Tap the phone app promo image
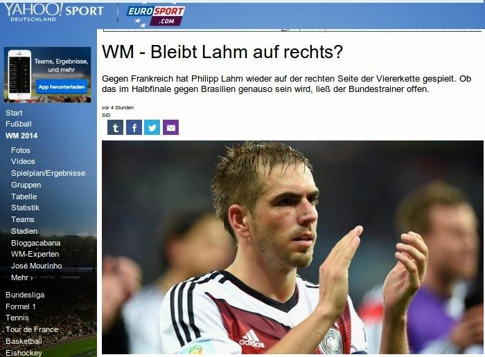The height and width of the screenshot is (357, 485). pos(19,75)
